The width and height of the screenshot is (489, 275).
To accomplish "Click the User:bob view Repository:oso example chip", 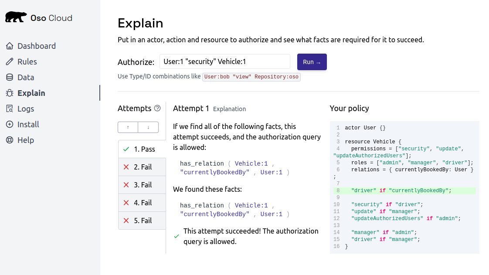I will (x=251, y=77).
